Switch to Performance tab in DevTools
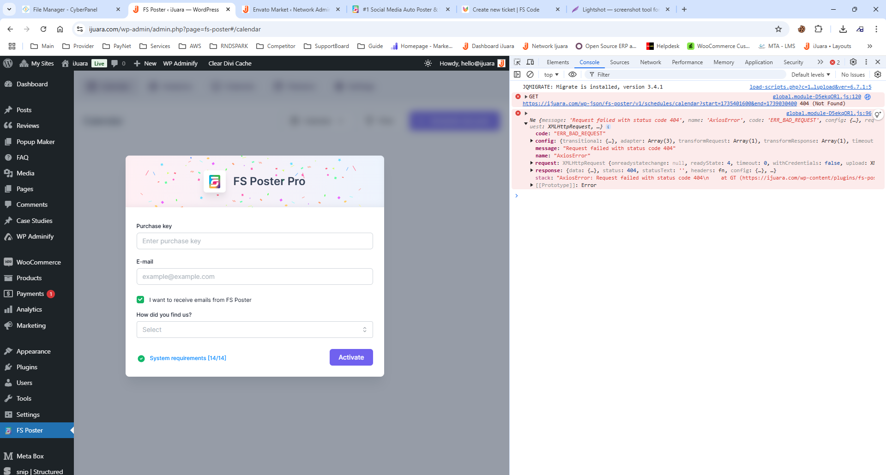The image size is (886, 475). click(x=687, y=62)
